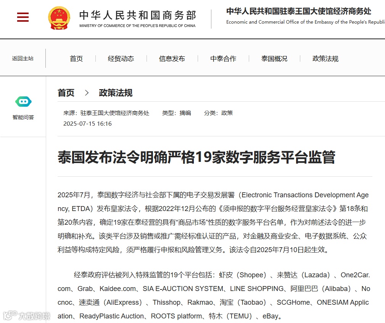Click the 类型：摘编 label
385x323 pixels.
pyautogui.click(x=177, y=113)
